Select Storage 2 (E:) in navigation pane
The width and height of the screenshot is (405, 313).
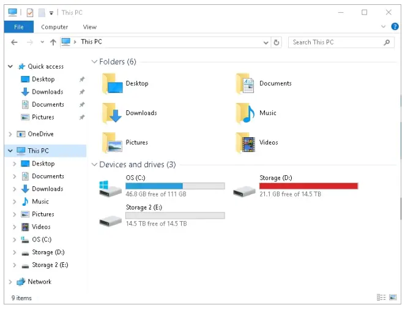click(x=50, y=265)
